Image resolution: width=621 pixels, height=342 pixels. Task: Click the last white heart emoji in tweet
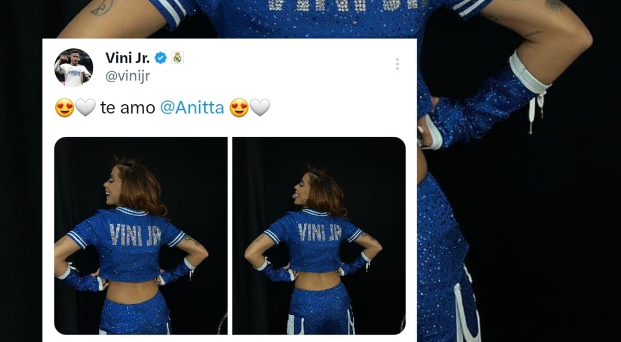coord(260,107)
